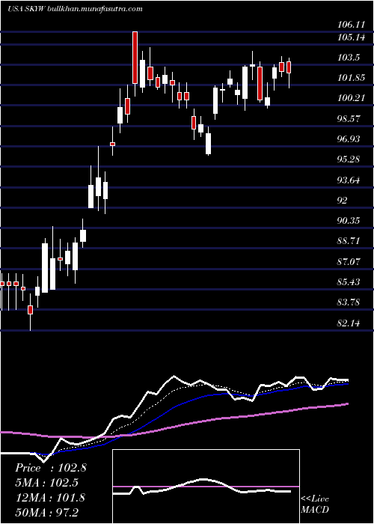Click the 98.57 price axis label
The width and height of the screenshot is (374, 524).
pyautogui.click(x=349, y=118)
